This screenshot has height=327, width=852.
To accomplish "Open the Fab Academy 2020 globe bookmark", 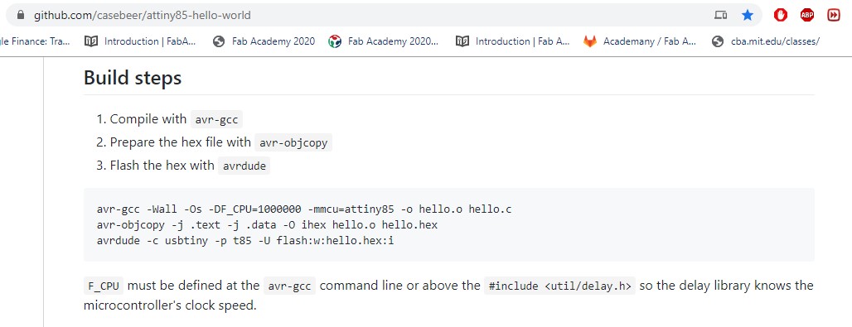I will (x=264, y=41).
